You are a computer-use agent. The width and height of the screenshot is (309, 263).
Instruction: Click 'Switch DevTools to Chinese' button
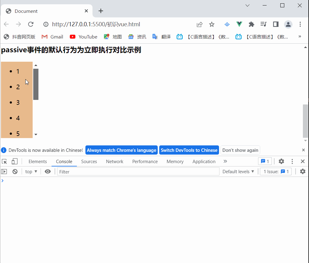[189, 150]
